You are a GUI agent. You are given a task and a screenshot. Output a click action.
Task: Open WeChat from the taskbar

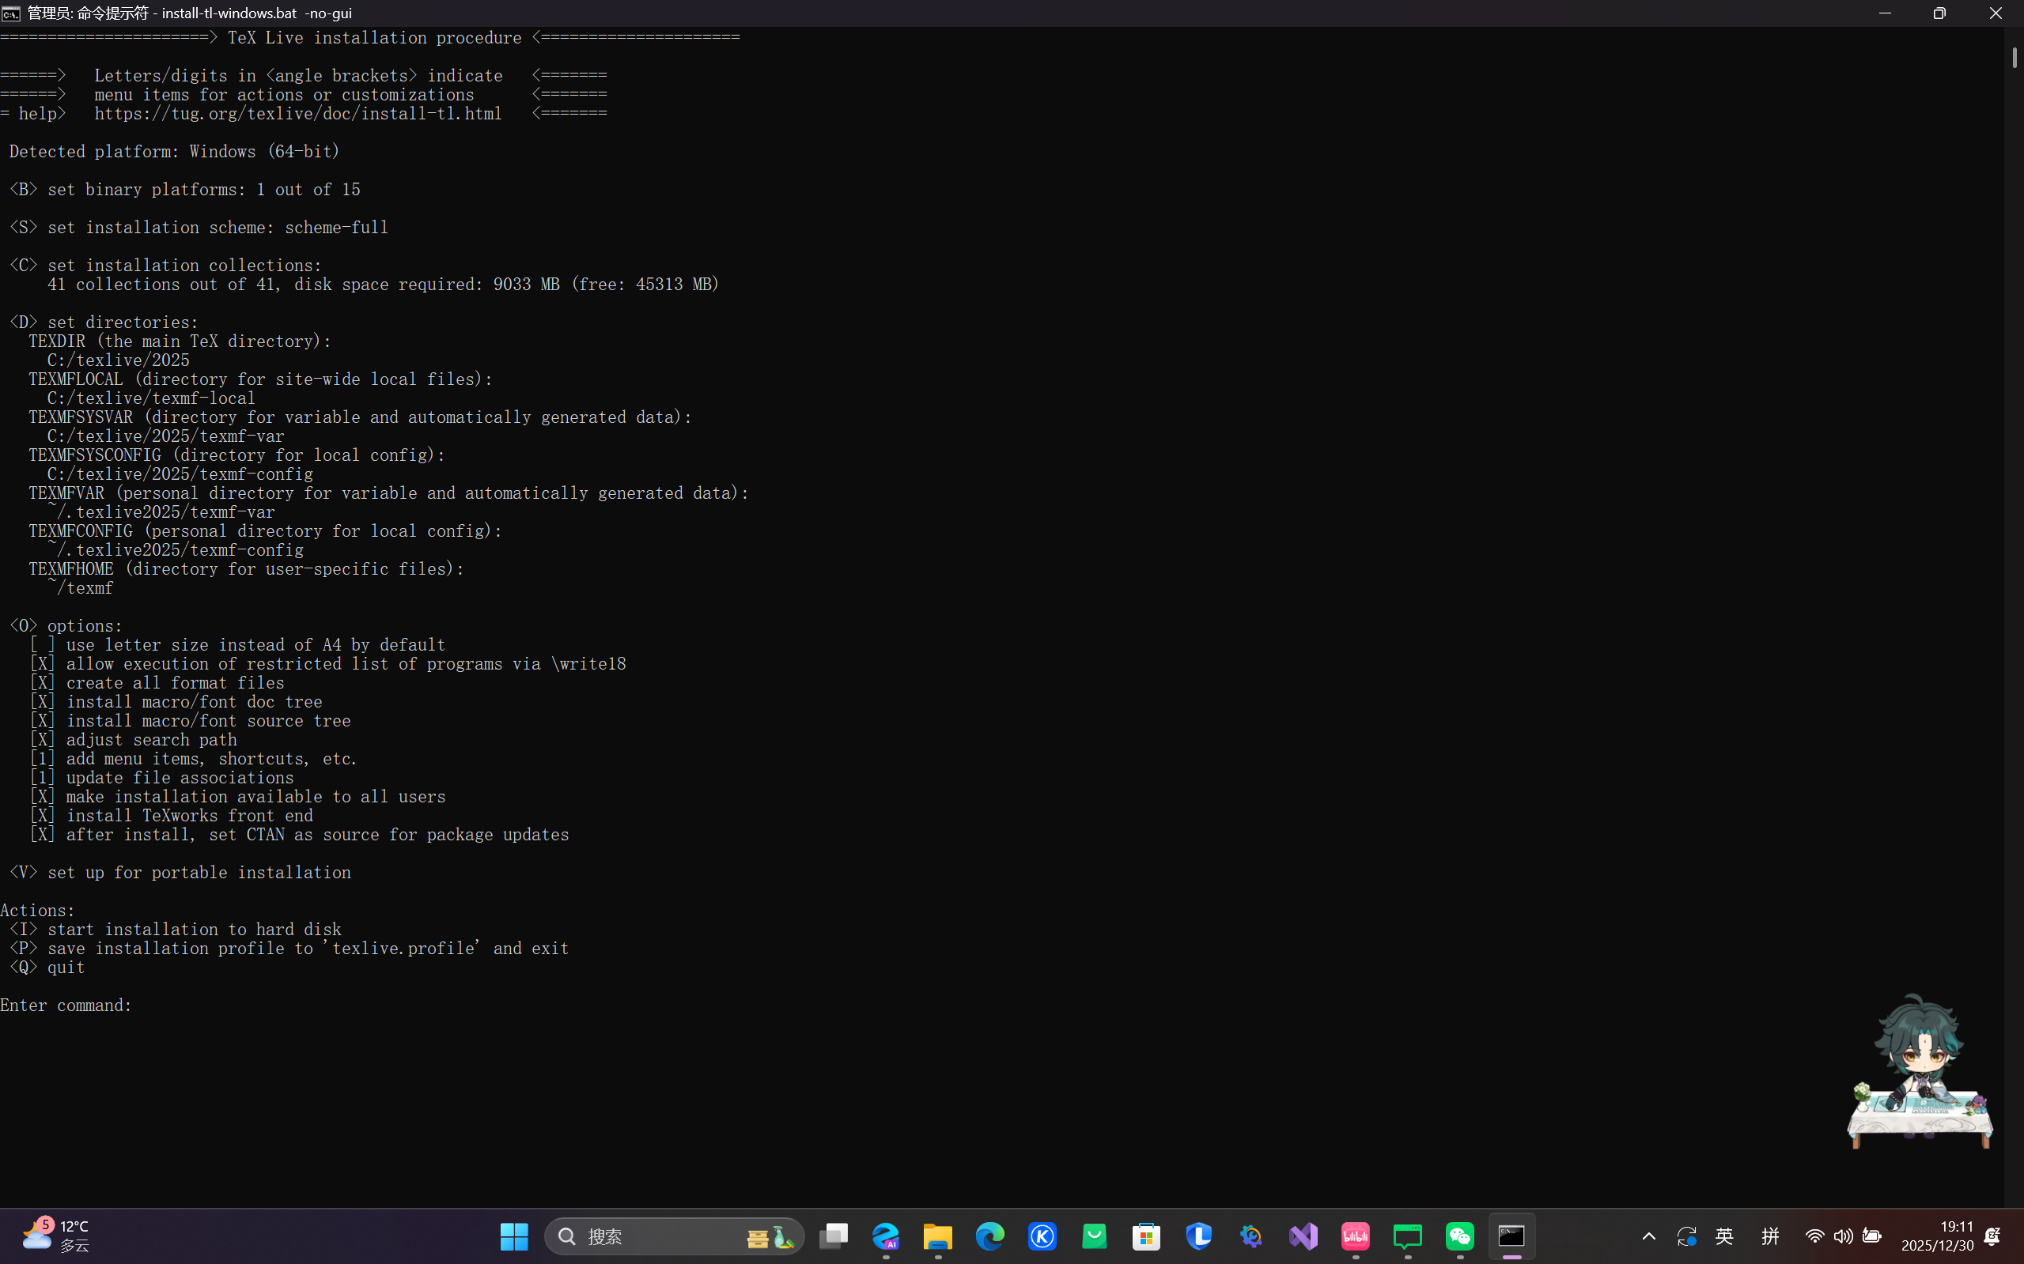pyautogui.click(x=1459, y=1236)
